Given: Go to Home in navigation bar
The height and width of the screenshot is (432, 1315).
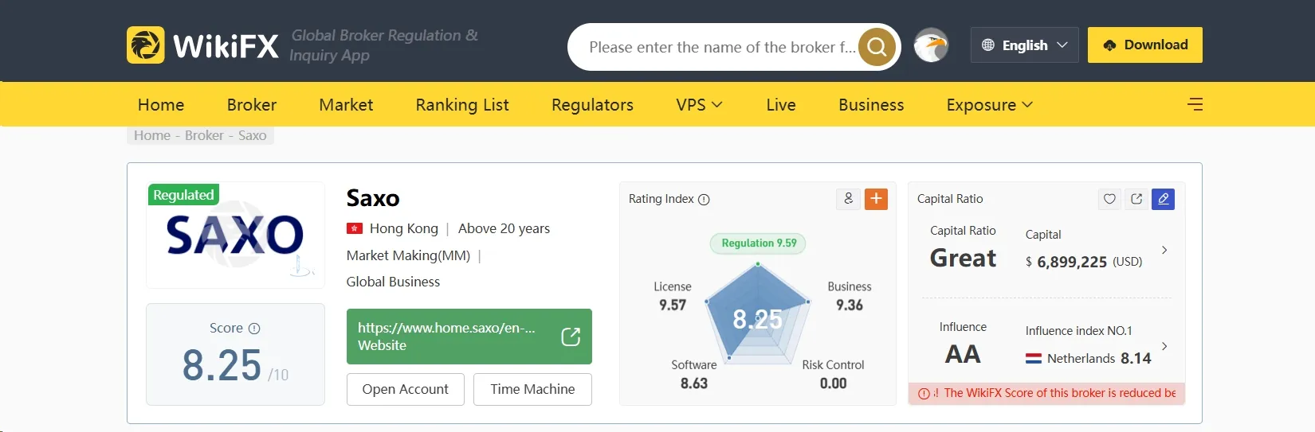Looking at the screenshot, I should coord(161,105).
